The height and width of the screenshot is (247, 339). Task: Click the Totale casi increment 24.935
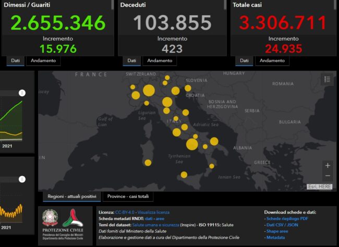point(283,48)
